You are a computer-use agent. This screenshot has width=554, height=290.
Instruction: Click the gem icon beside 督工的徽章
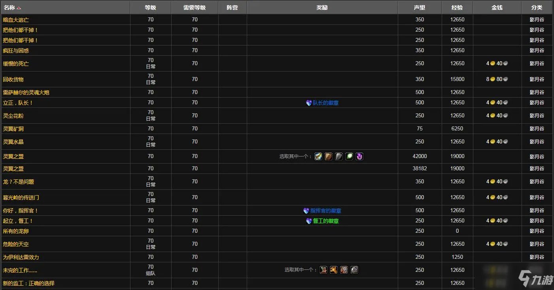tap(309, 221)
